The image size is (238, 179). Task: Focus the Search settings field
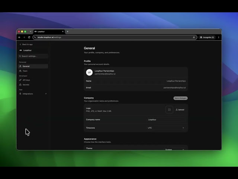tap(33, 56)
